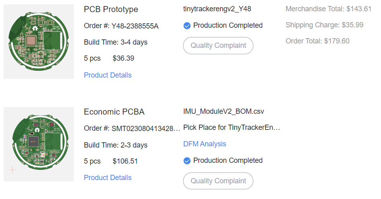Click the blue checkmark beside Economic PCBA's Production Completed
The height and width of the screenshot is (199, 381).
pos(187,161)
